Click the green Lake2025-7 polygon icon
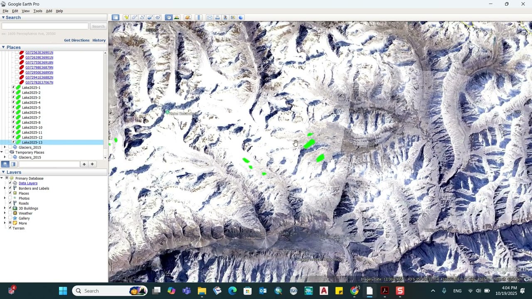 point(18,118)
